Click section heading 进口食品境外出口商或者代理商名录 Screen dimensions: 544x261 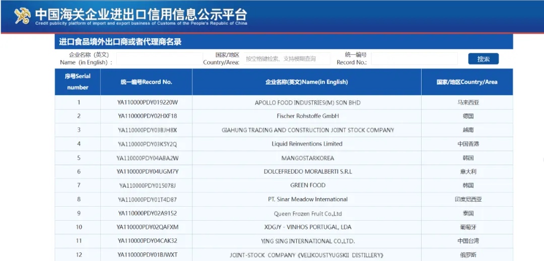(120, 42)
